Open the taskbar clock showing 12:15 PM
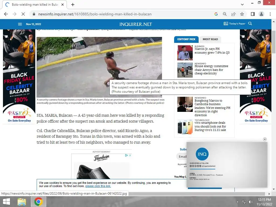 (x=264, y=202)
